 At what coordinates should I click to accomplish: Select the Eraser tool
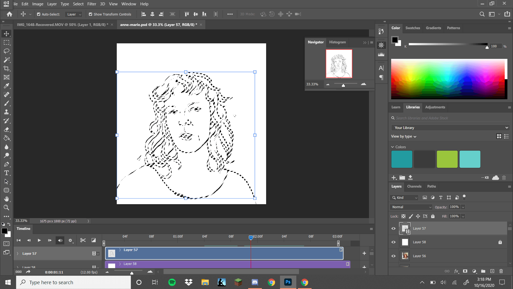coord(6,130)
